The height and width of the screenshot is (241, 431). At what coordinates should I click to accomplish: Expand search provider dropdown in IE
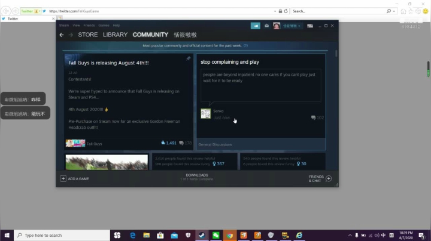(x=394, y=11)
